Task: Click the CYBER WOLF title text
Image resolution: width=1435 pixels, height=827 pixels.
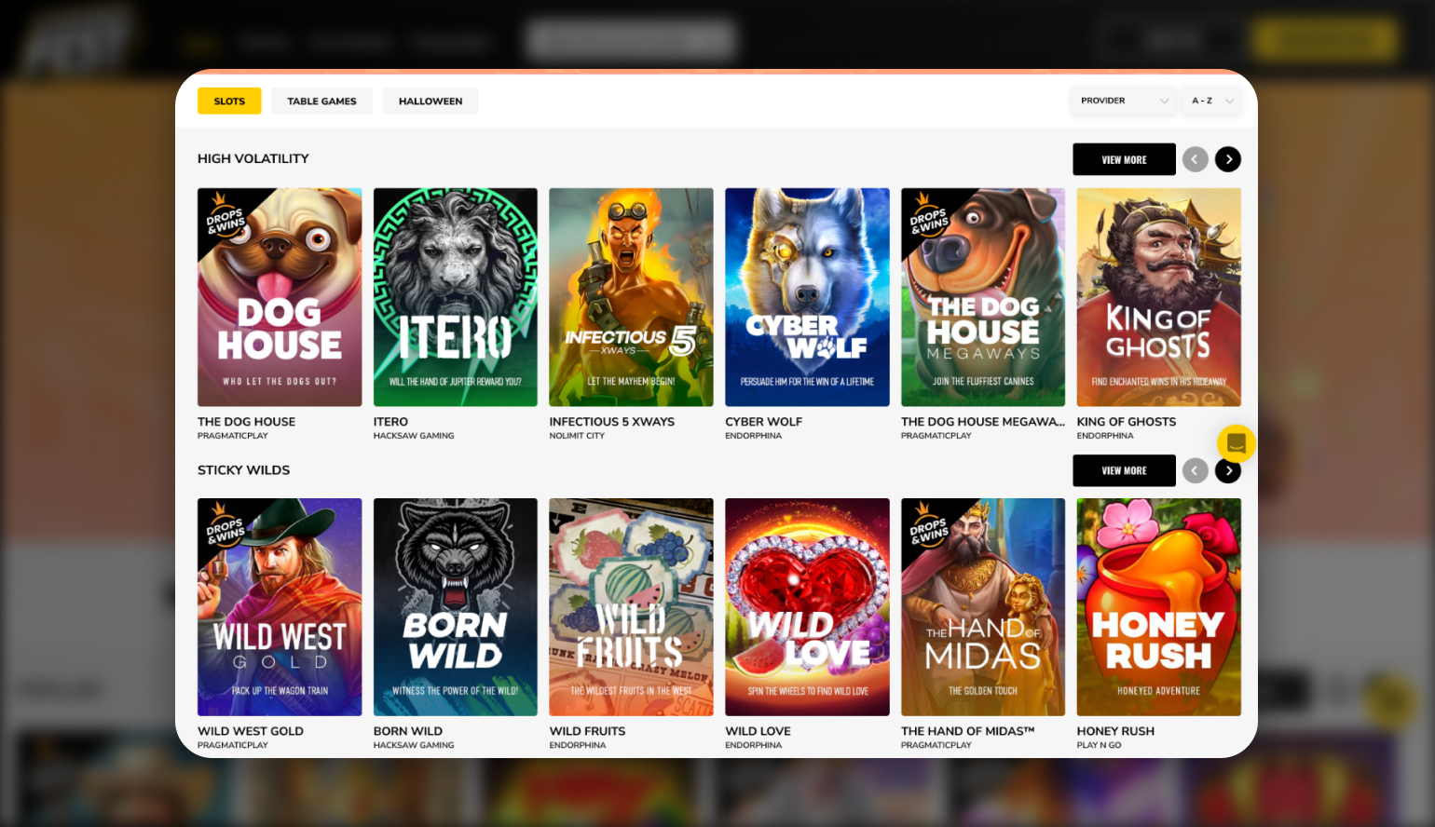Action: coord(763,422)
